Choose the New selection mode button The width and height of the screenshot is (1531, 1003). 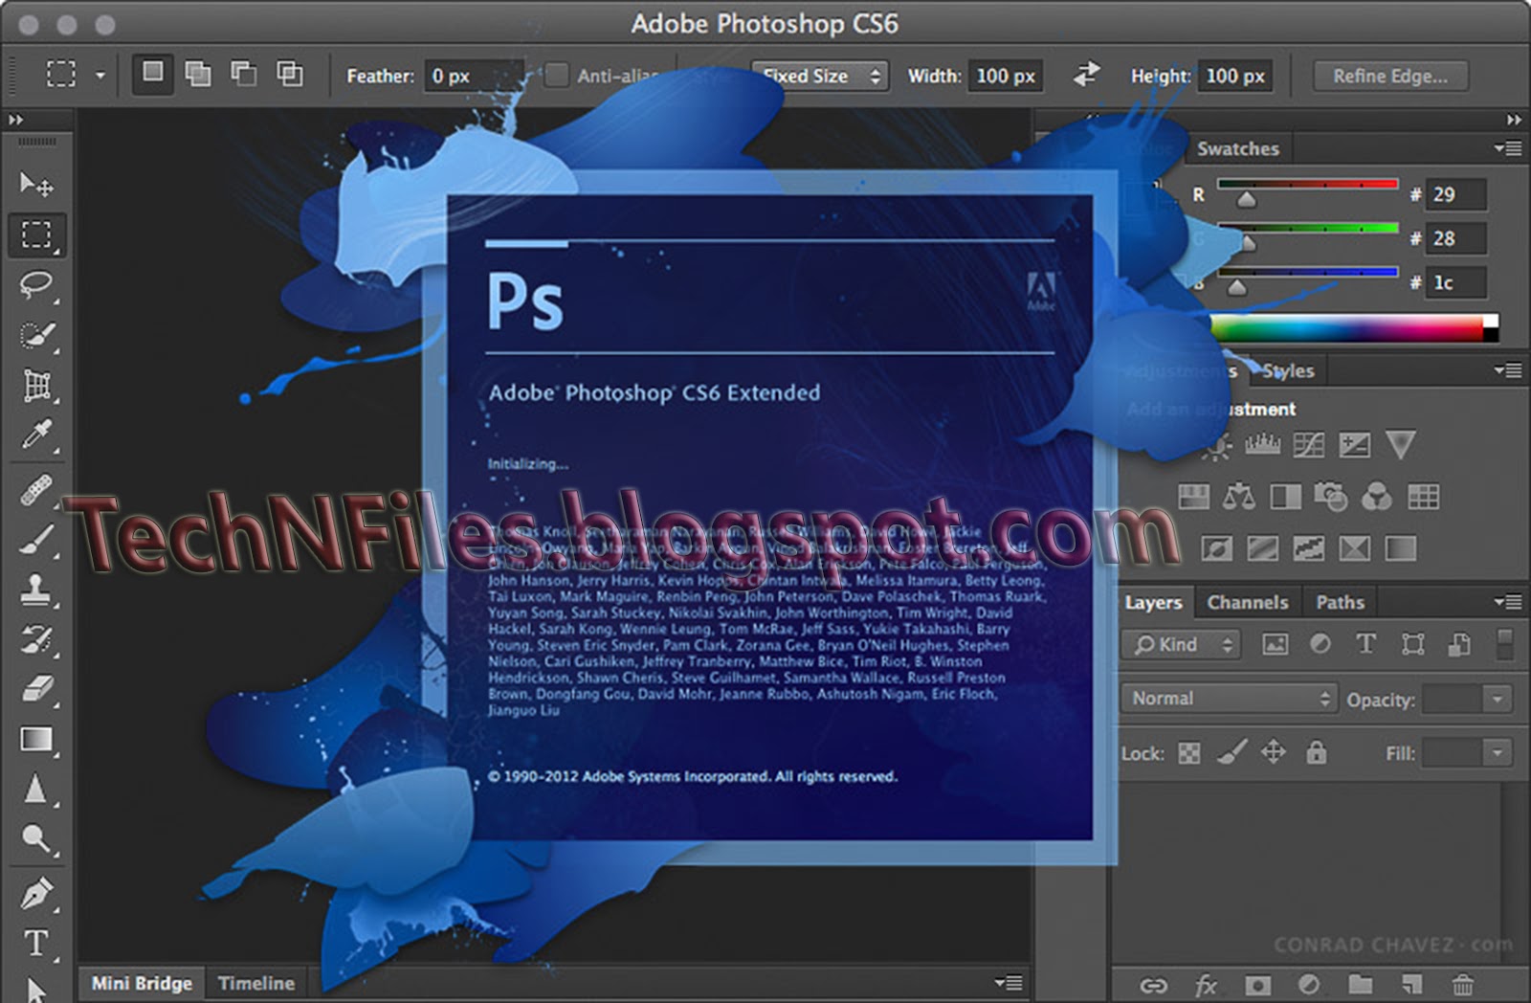pyautogui.click(x=153, y=73)
